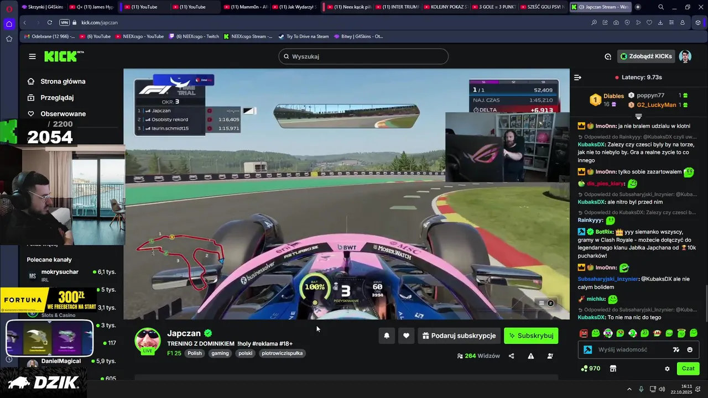Add page to bookmarks heart icon

[649, 23]
